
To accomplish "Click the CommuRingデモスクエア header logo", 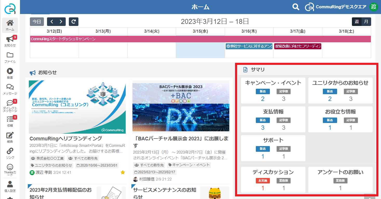I will coord(336,7).
